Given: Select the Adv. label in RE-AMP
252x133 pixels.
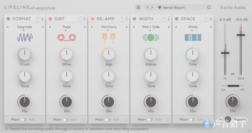Looking at the screenshot, I should tap(117, 120).
